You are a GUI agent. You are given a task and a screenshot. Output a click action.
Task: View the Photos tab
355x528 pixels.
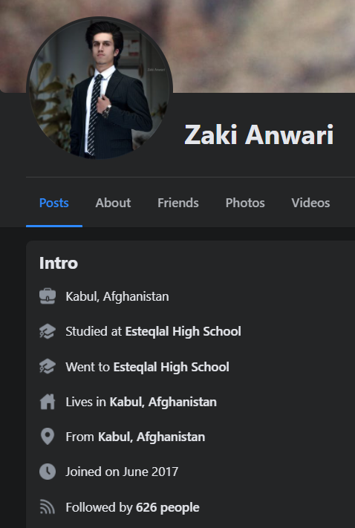point(245,203)
